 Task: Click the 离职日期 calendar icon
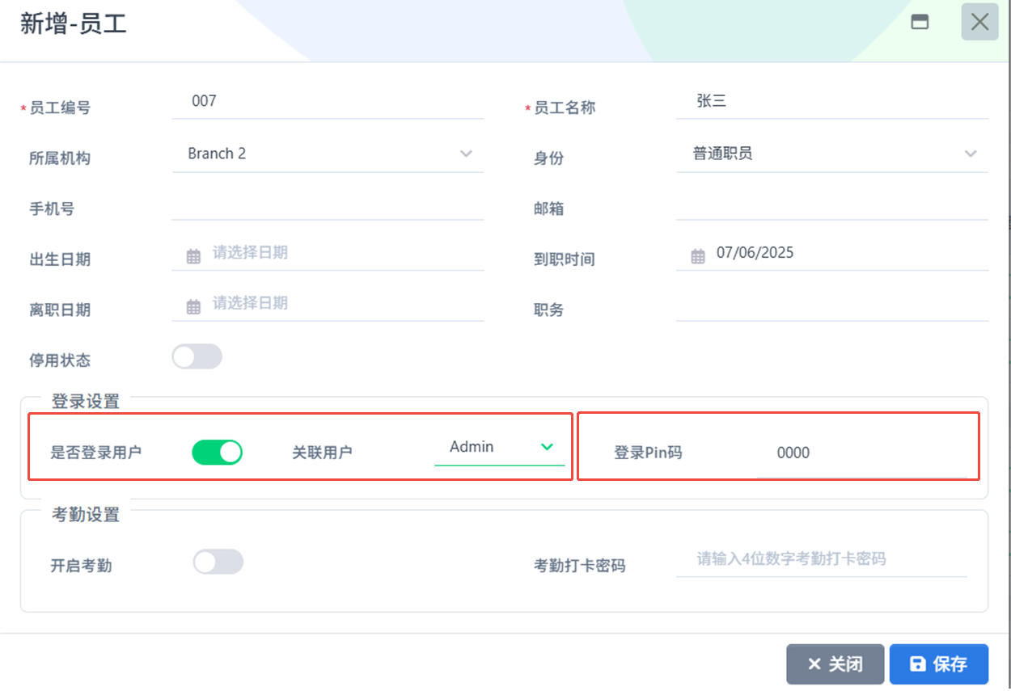click(193, 307)
